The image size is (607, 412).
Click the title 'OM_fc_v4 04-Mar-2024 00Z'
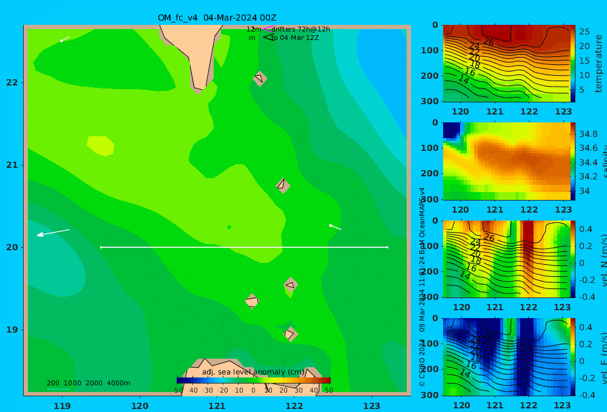click(x=217, y=18)
